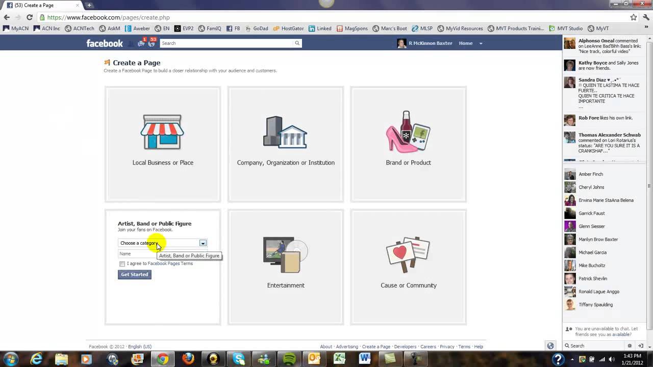Focus the Facebook search box

[227, 43]
